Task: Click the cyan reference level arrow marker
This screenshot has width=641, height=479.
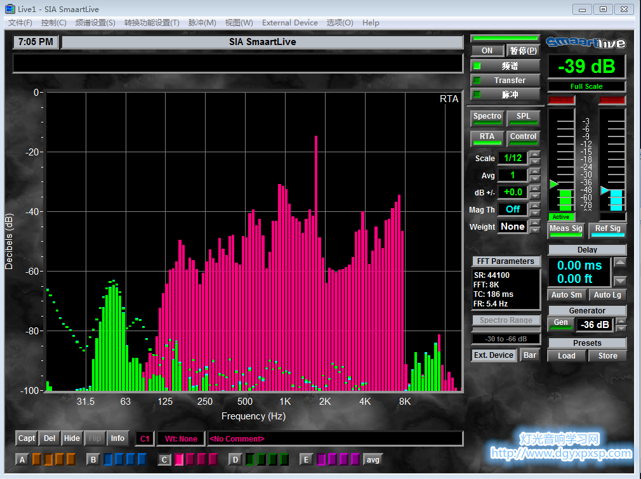Action: [x=605, y=190]
